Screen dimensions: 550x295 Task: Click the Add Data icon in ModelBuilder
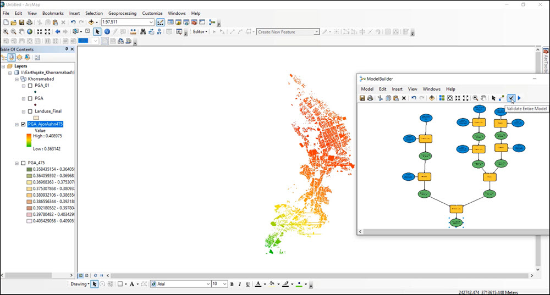(432, 98)
